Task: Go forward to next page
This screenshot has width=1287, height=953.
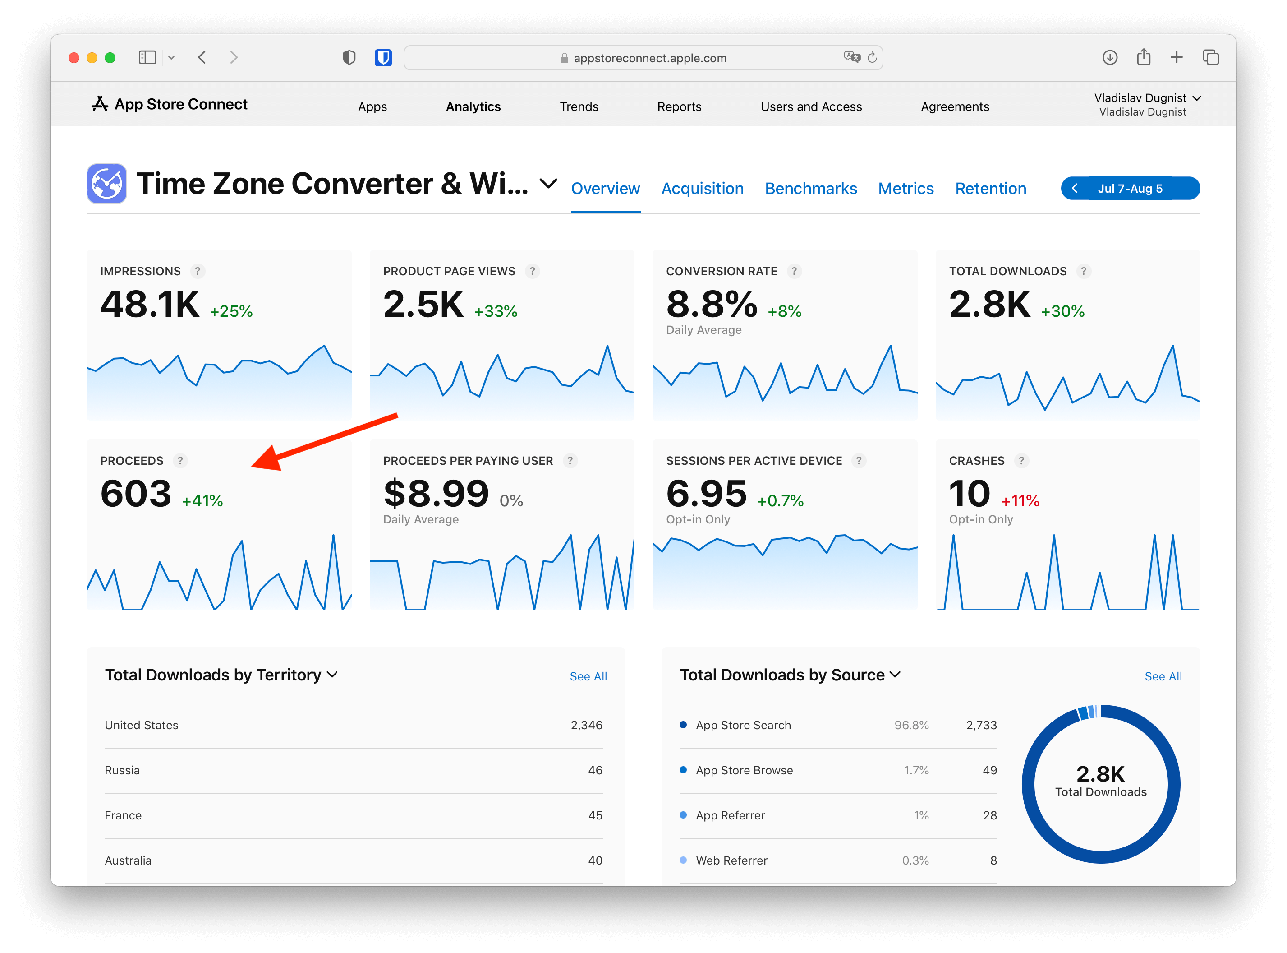Action: point(234,58)
